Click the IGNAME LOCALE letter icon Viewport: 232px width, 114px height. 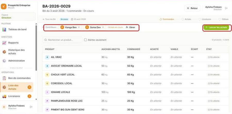47,92
